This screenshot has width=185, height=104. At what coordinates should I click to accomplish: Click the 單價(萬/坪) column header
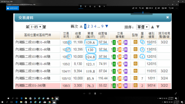pos(90,35)
